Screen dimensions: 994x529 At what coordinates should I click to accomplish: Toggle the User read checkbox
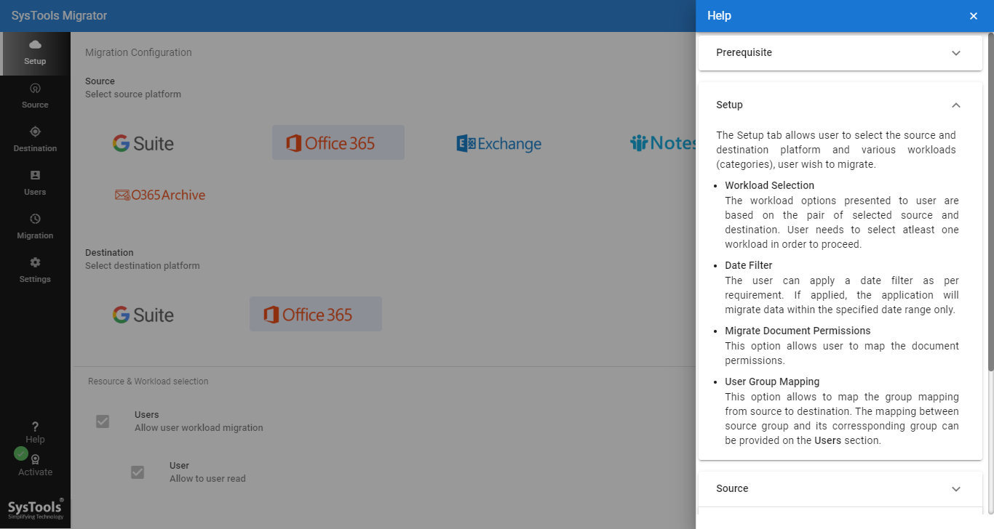coord(138,472)
